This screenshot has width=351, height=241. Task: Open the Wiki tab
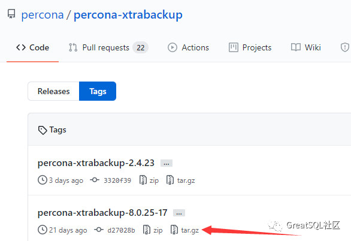point(306,47)
